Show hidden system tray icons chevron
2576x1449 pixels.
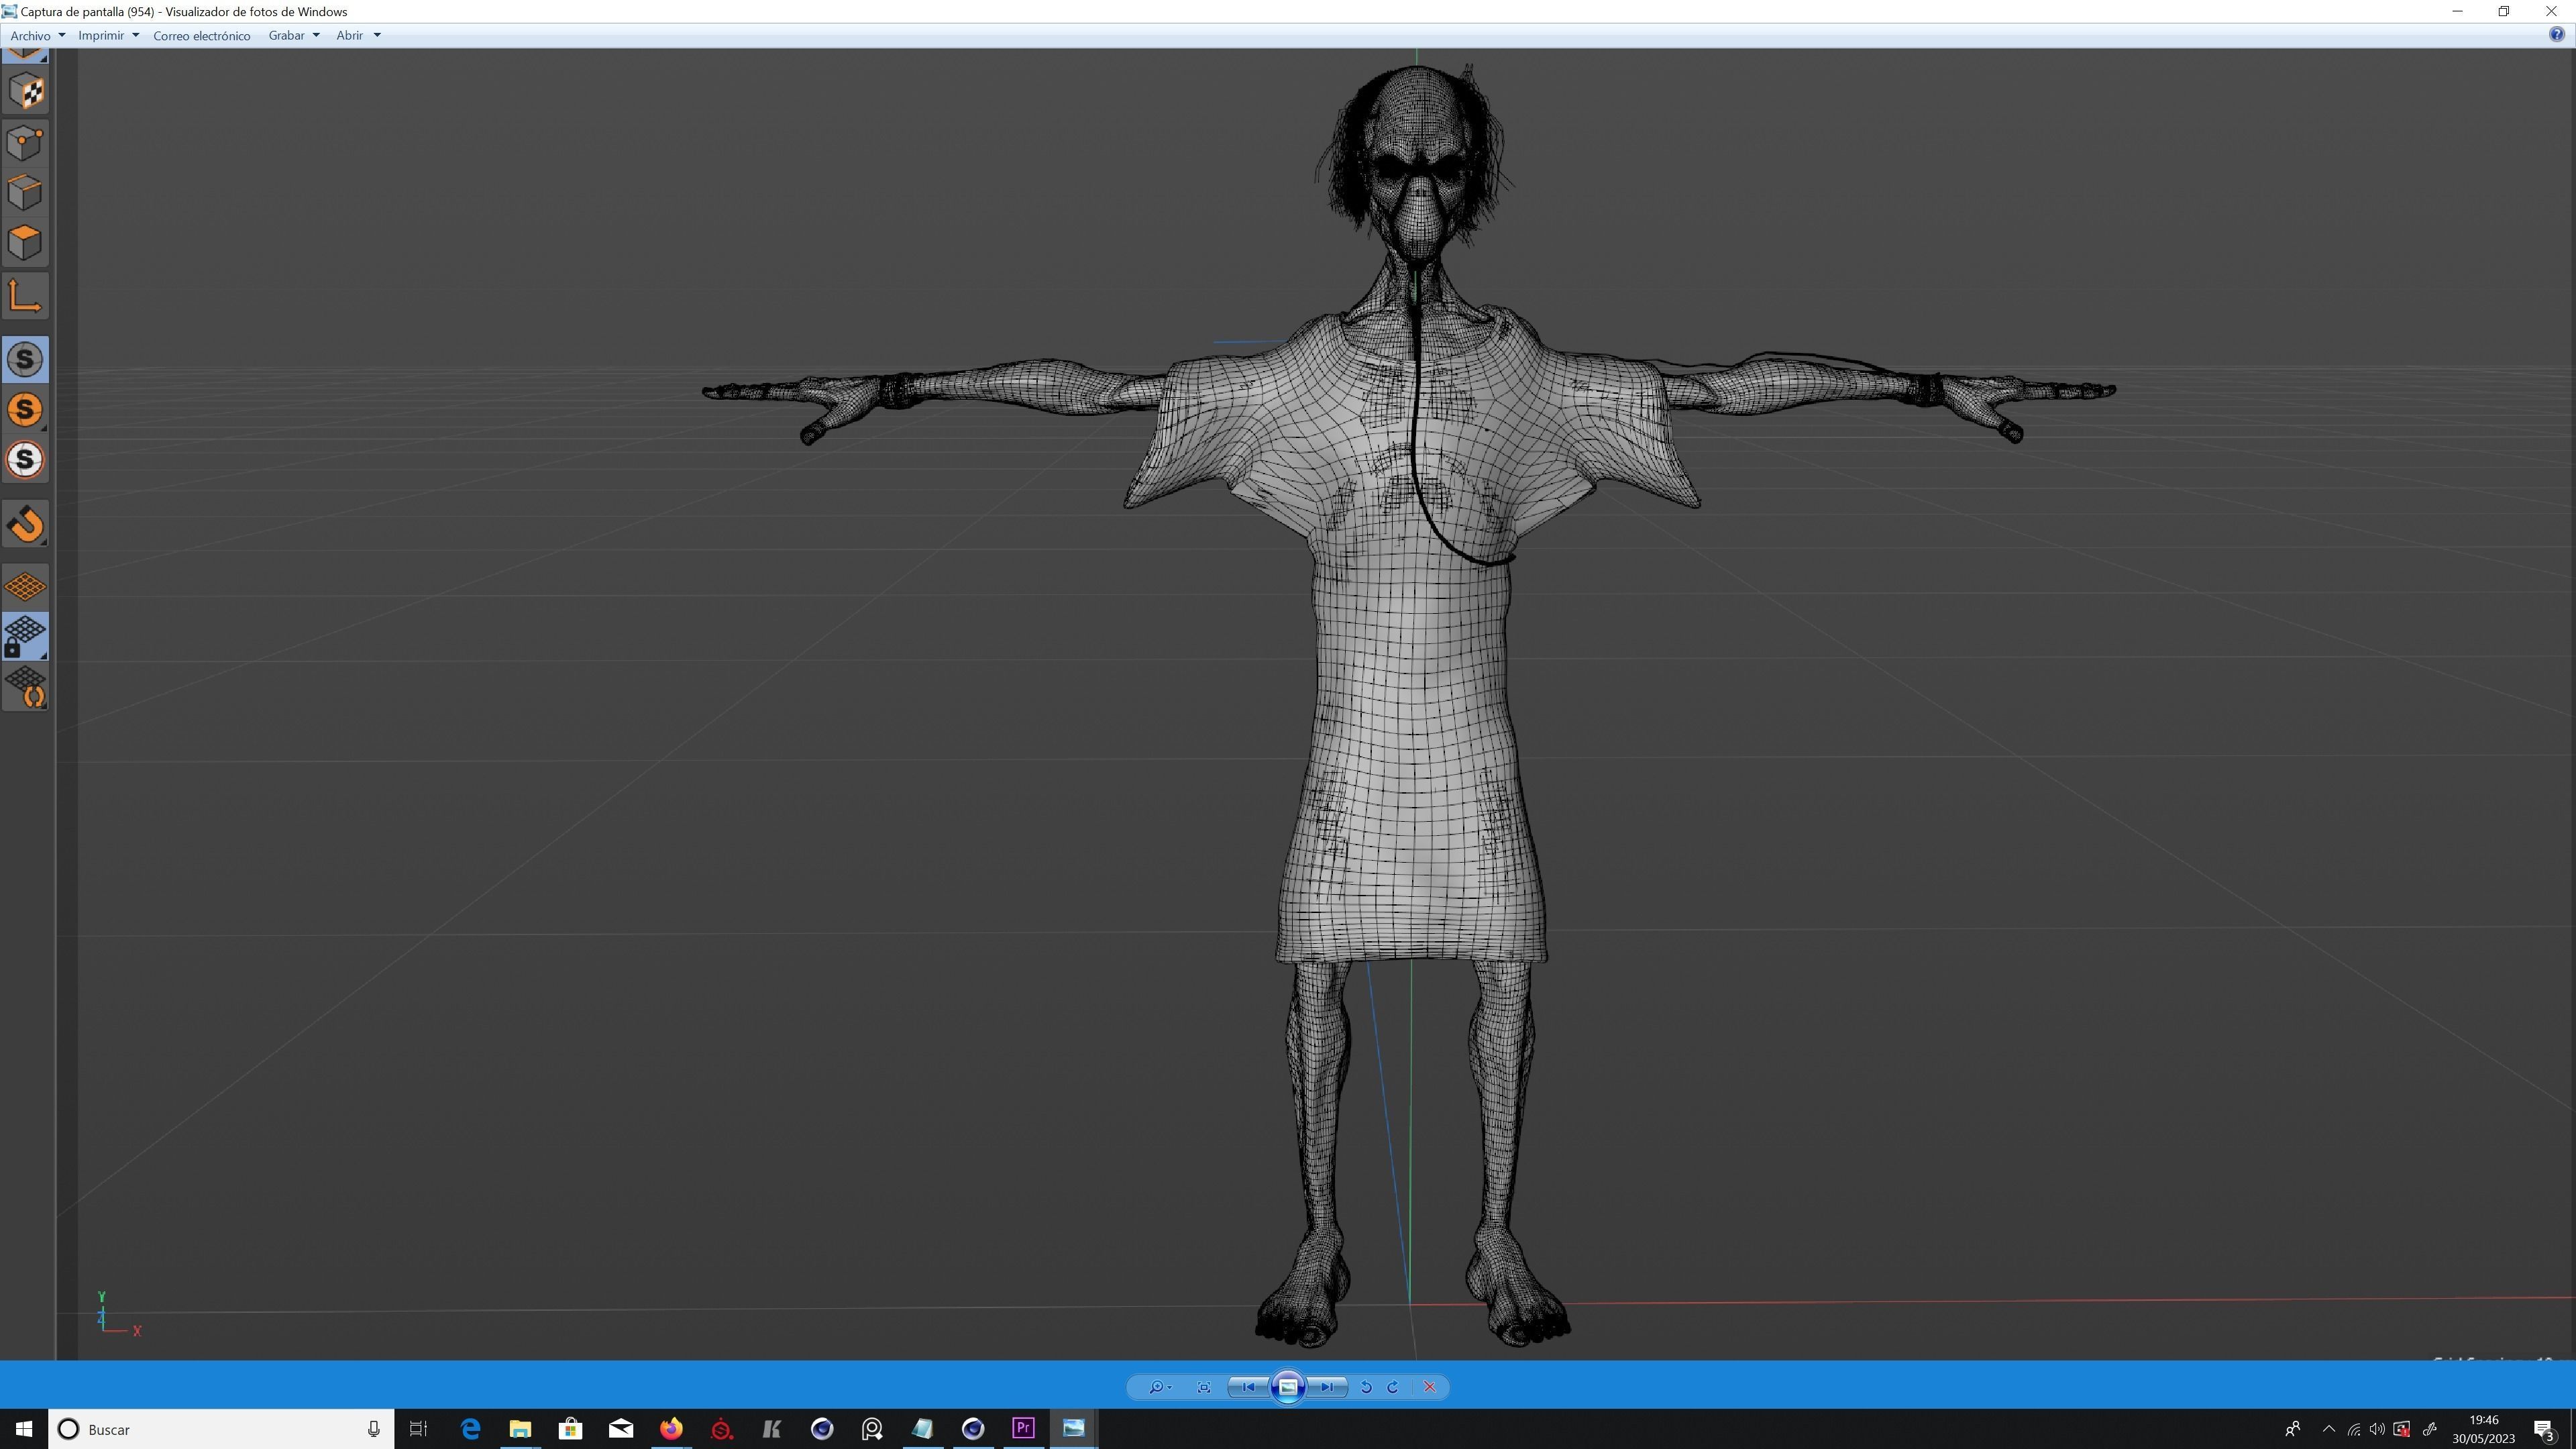[x=2328, y=1429]
